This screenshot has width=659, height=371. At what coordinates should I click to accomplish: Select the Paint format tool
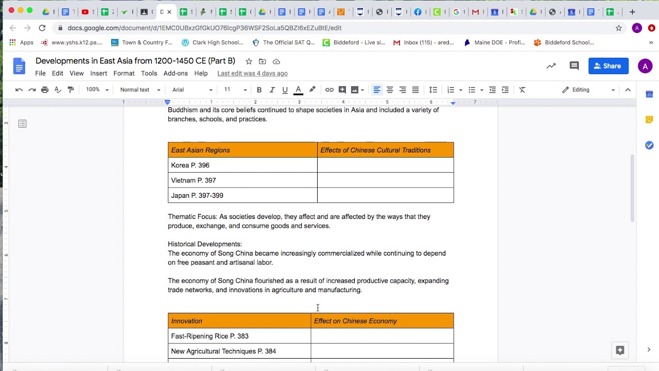(x=71, y=90)
